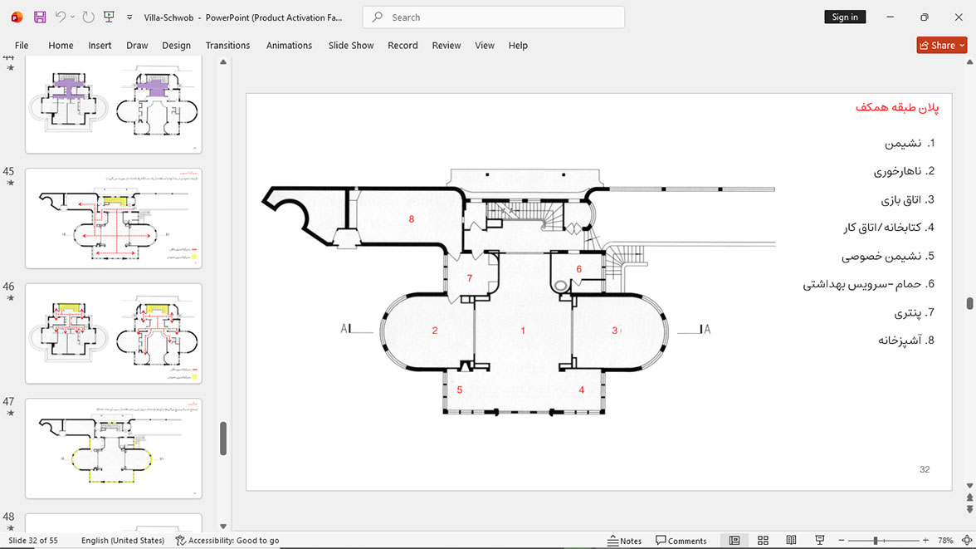Switch to Slide Sorter view icon
Viewport: 976px width, 549px height.
tap(764, 540)
